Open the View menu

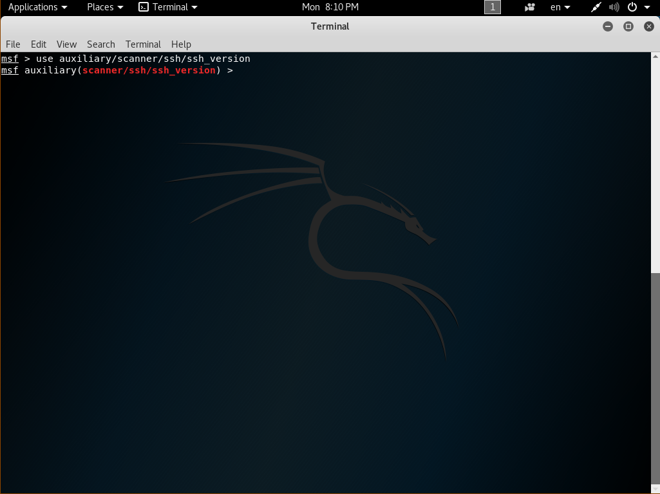click(66, 44)
